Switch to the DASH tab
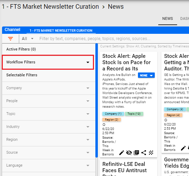This screenshot has height=176, width=189. tap(184, 18)
